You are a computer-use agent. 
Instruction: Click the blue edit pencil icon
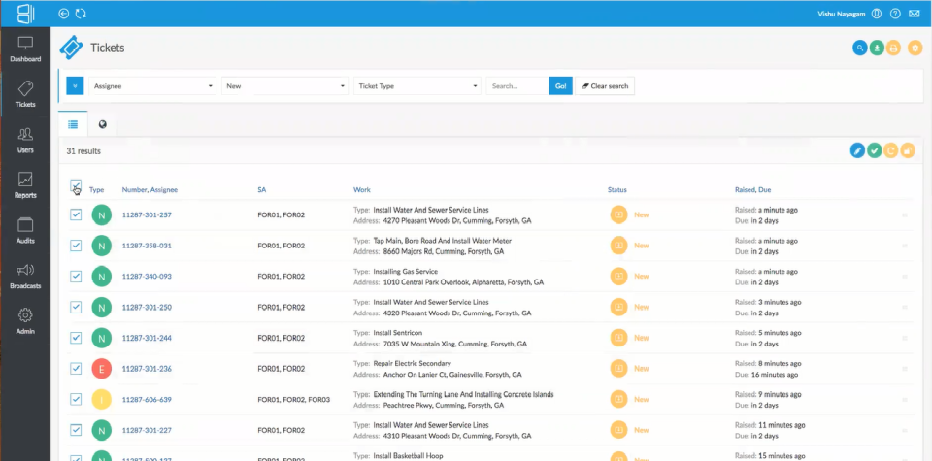[x=857, y=150]
